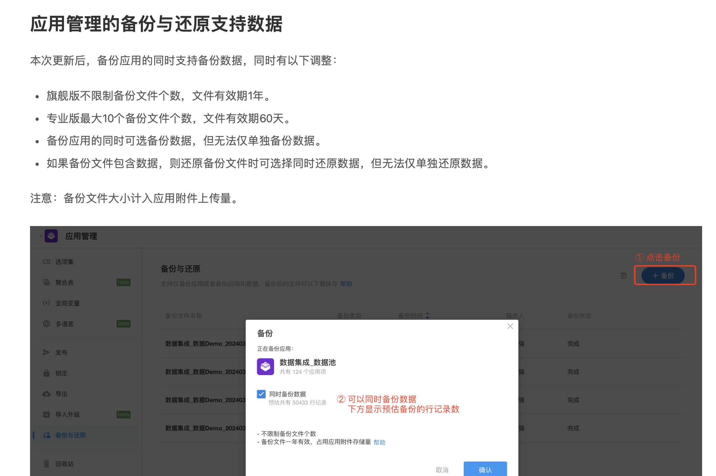Toggle 同时备份数据 checkbox
The width and height of the screenshot is (716, 476).
click(x=261, y=394)
